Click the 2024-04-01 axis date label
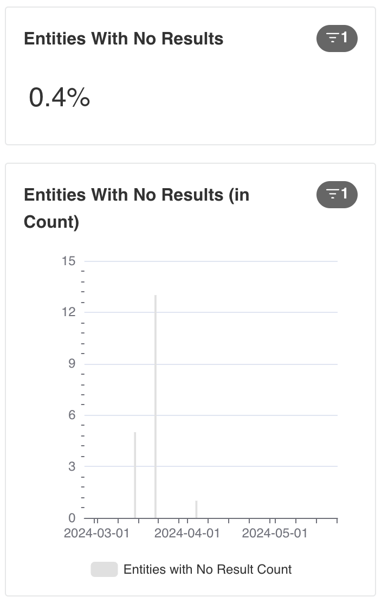This screenshot has height=603, width=388. pos(187,534)
